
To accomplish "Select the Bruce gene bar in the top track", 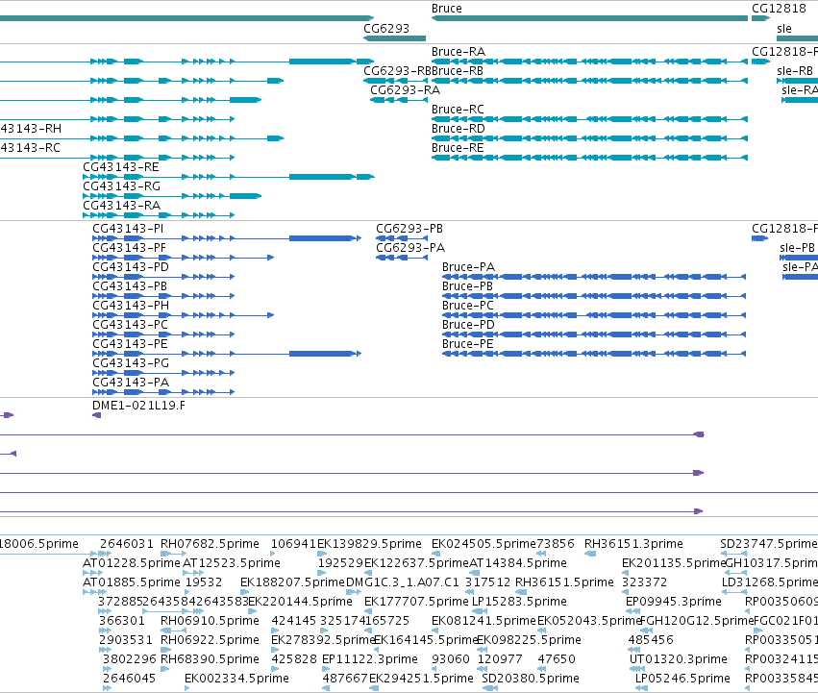I will click(589, 18).
